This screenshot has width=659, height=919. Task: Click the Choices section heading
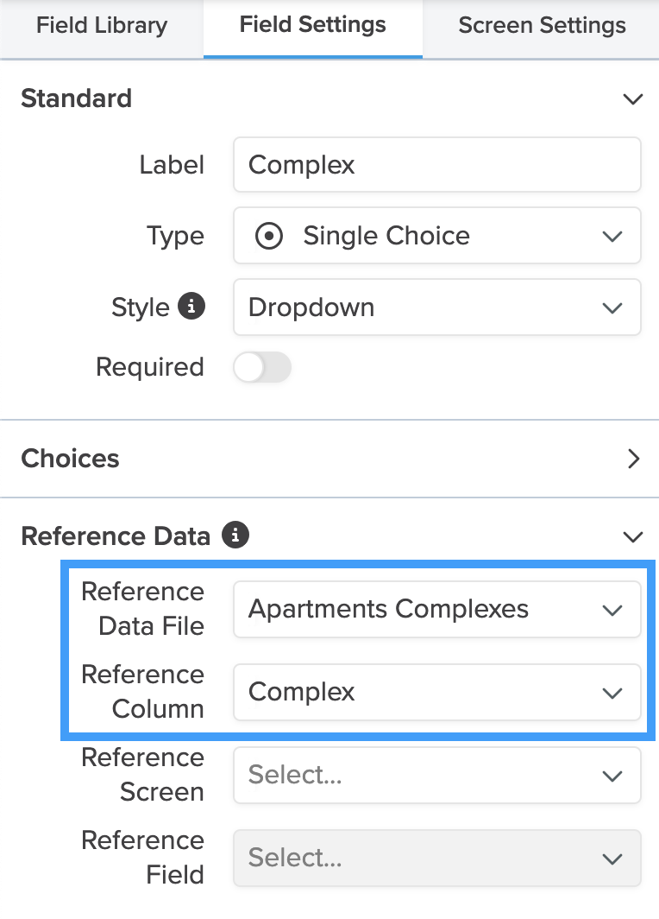click(x=70, y=459)
